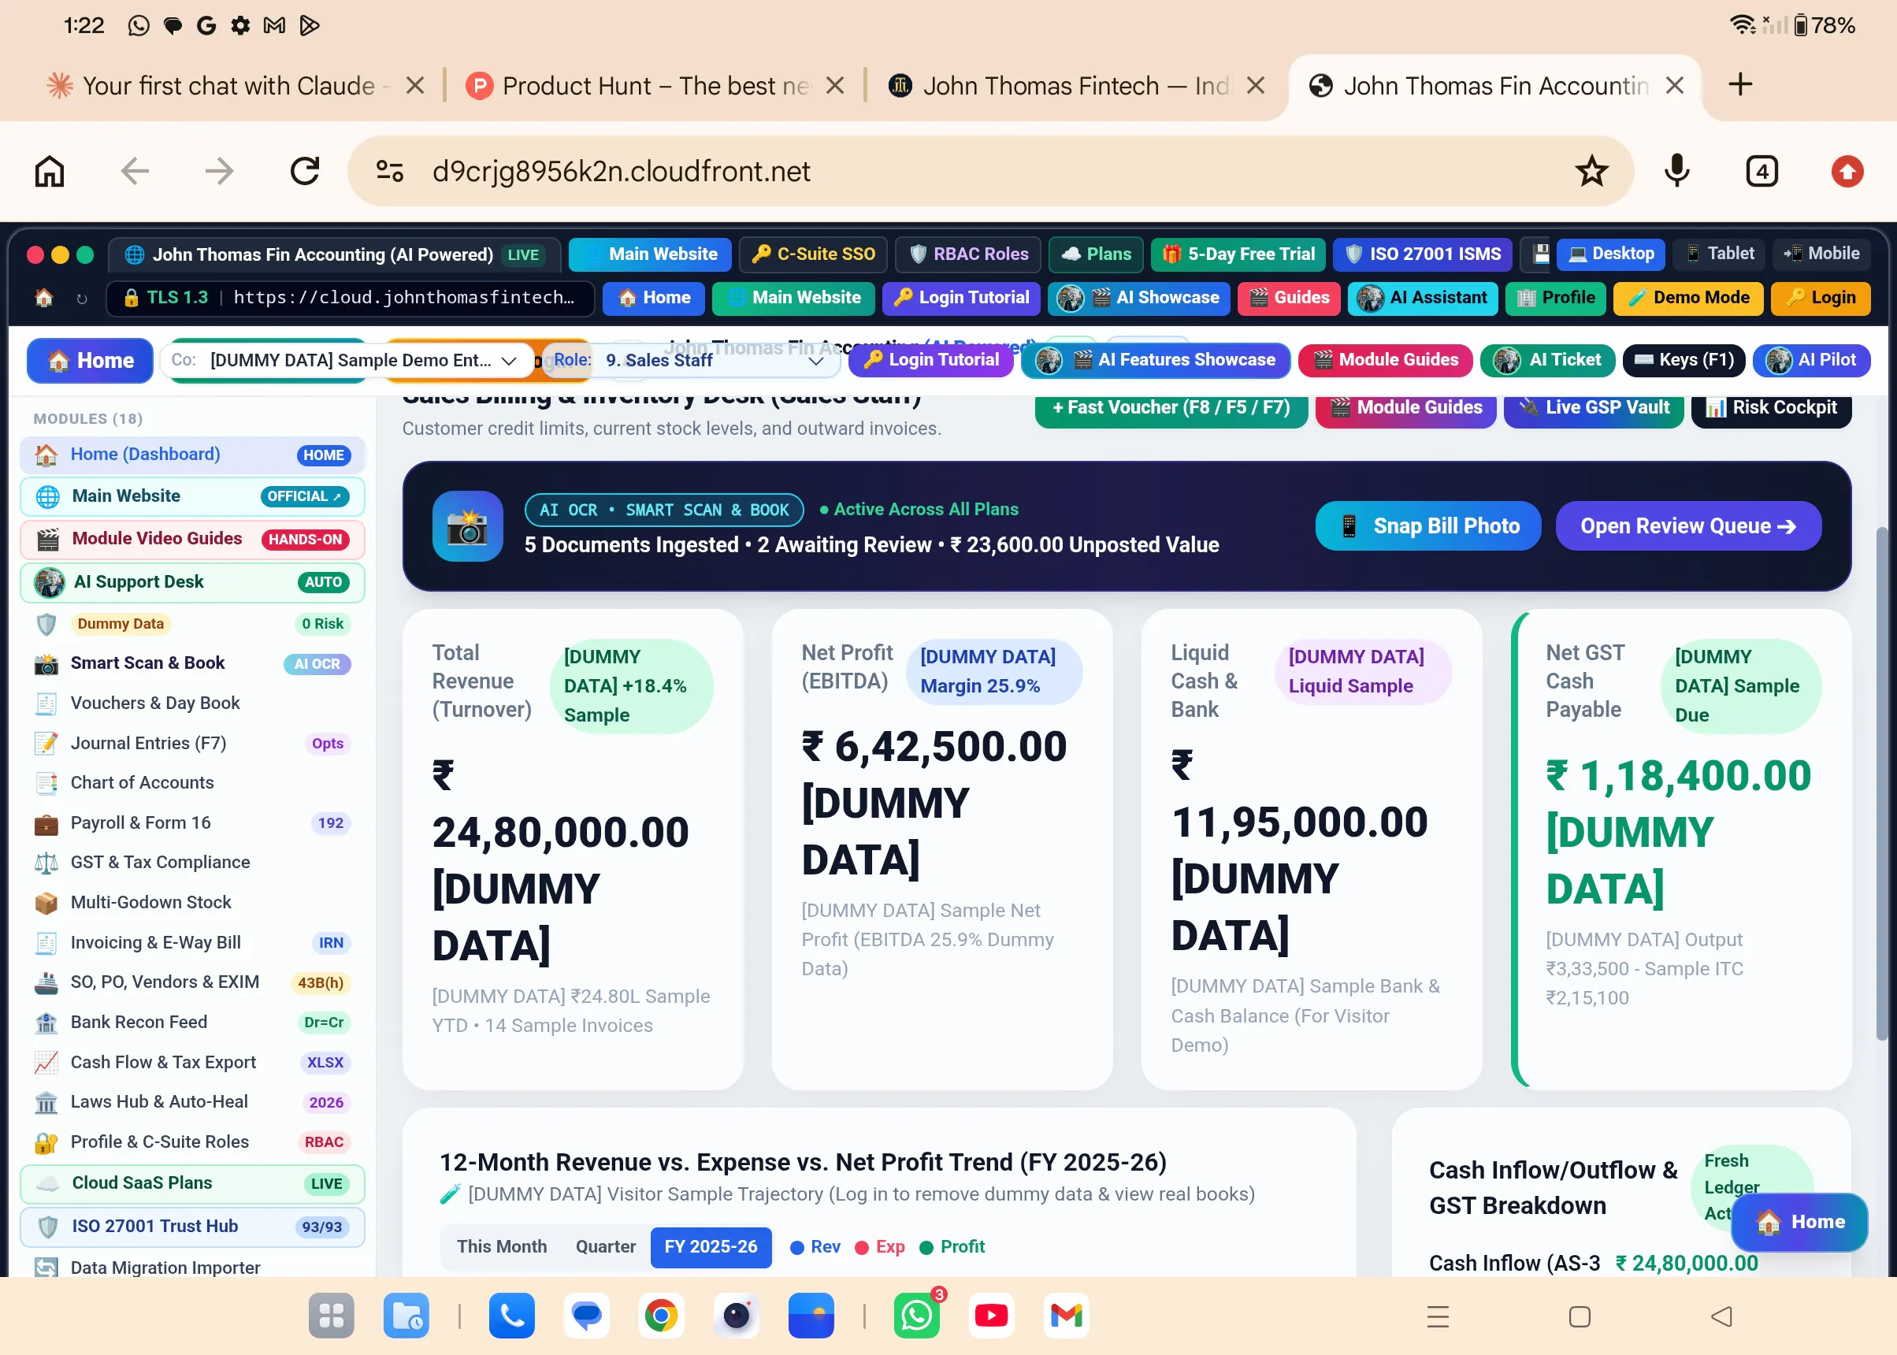Open a new browser tab with plus
Image resolution: width=1897 pixels, height=1355 pixels.
[1740, 84]
